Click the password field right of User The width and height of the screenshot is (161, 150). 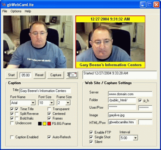145,108
